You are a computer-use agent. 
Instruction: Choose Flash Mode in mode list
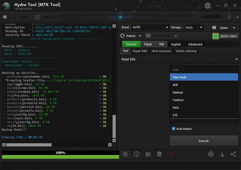point(204,77)
